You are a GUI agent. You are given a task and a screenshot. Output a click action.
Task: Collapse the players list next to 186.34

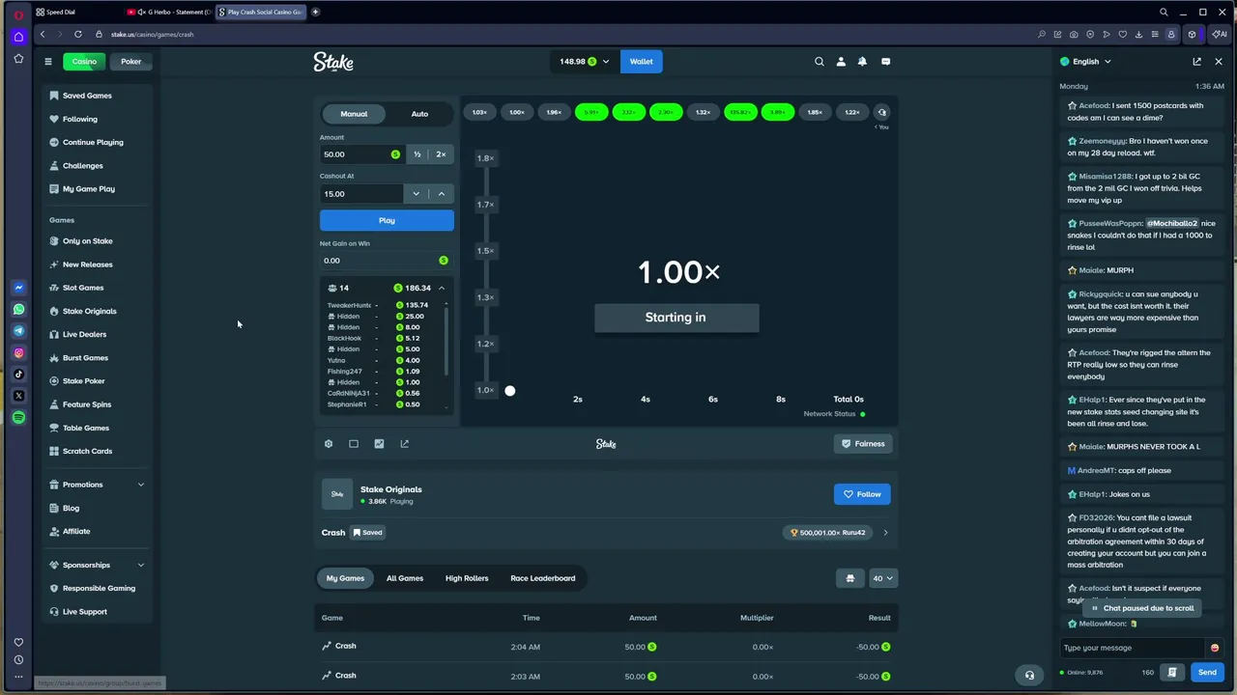[442, 288]
